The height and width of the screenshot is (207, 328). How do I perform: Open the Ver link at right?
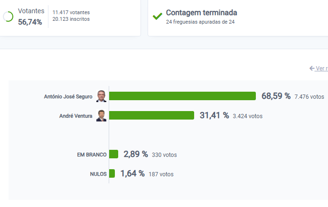coord(321,69)
